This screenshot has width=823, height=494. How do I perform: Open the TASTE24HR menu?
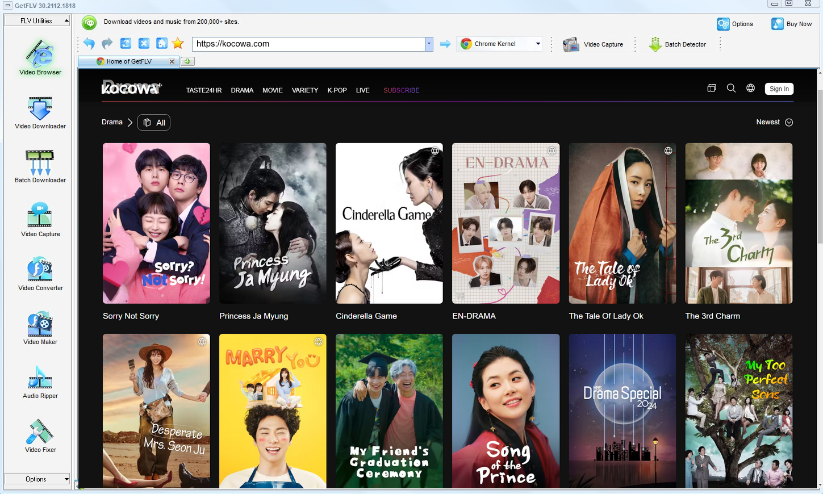[x=204, y=90]
